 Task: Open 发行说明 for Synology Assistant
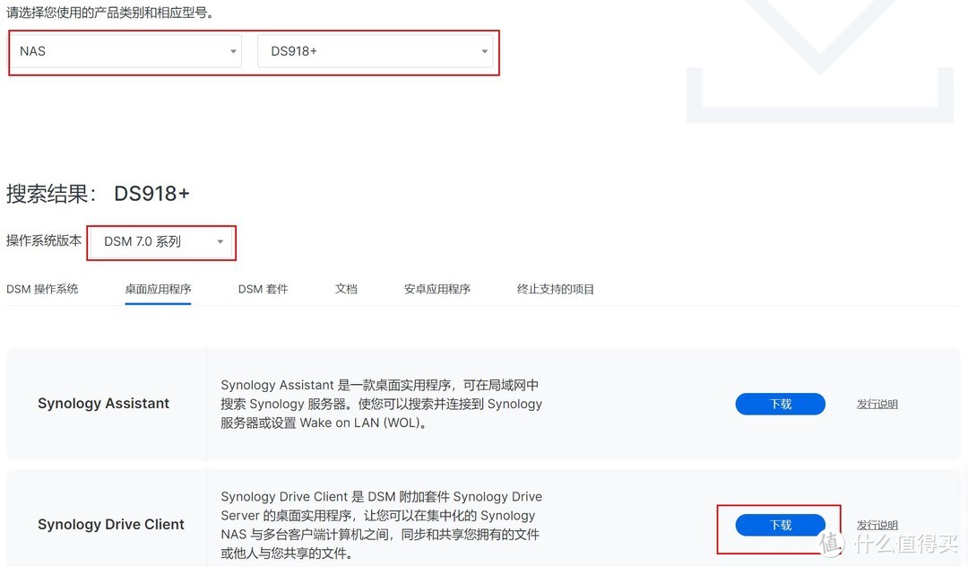[x=877, y=404]
